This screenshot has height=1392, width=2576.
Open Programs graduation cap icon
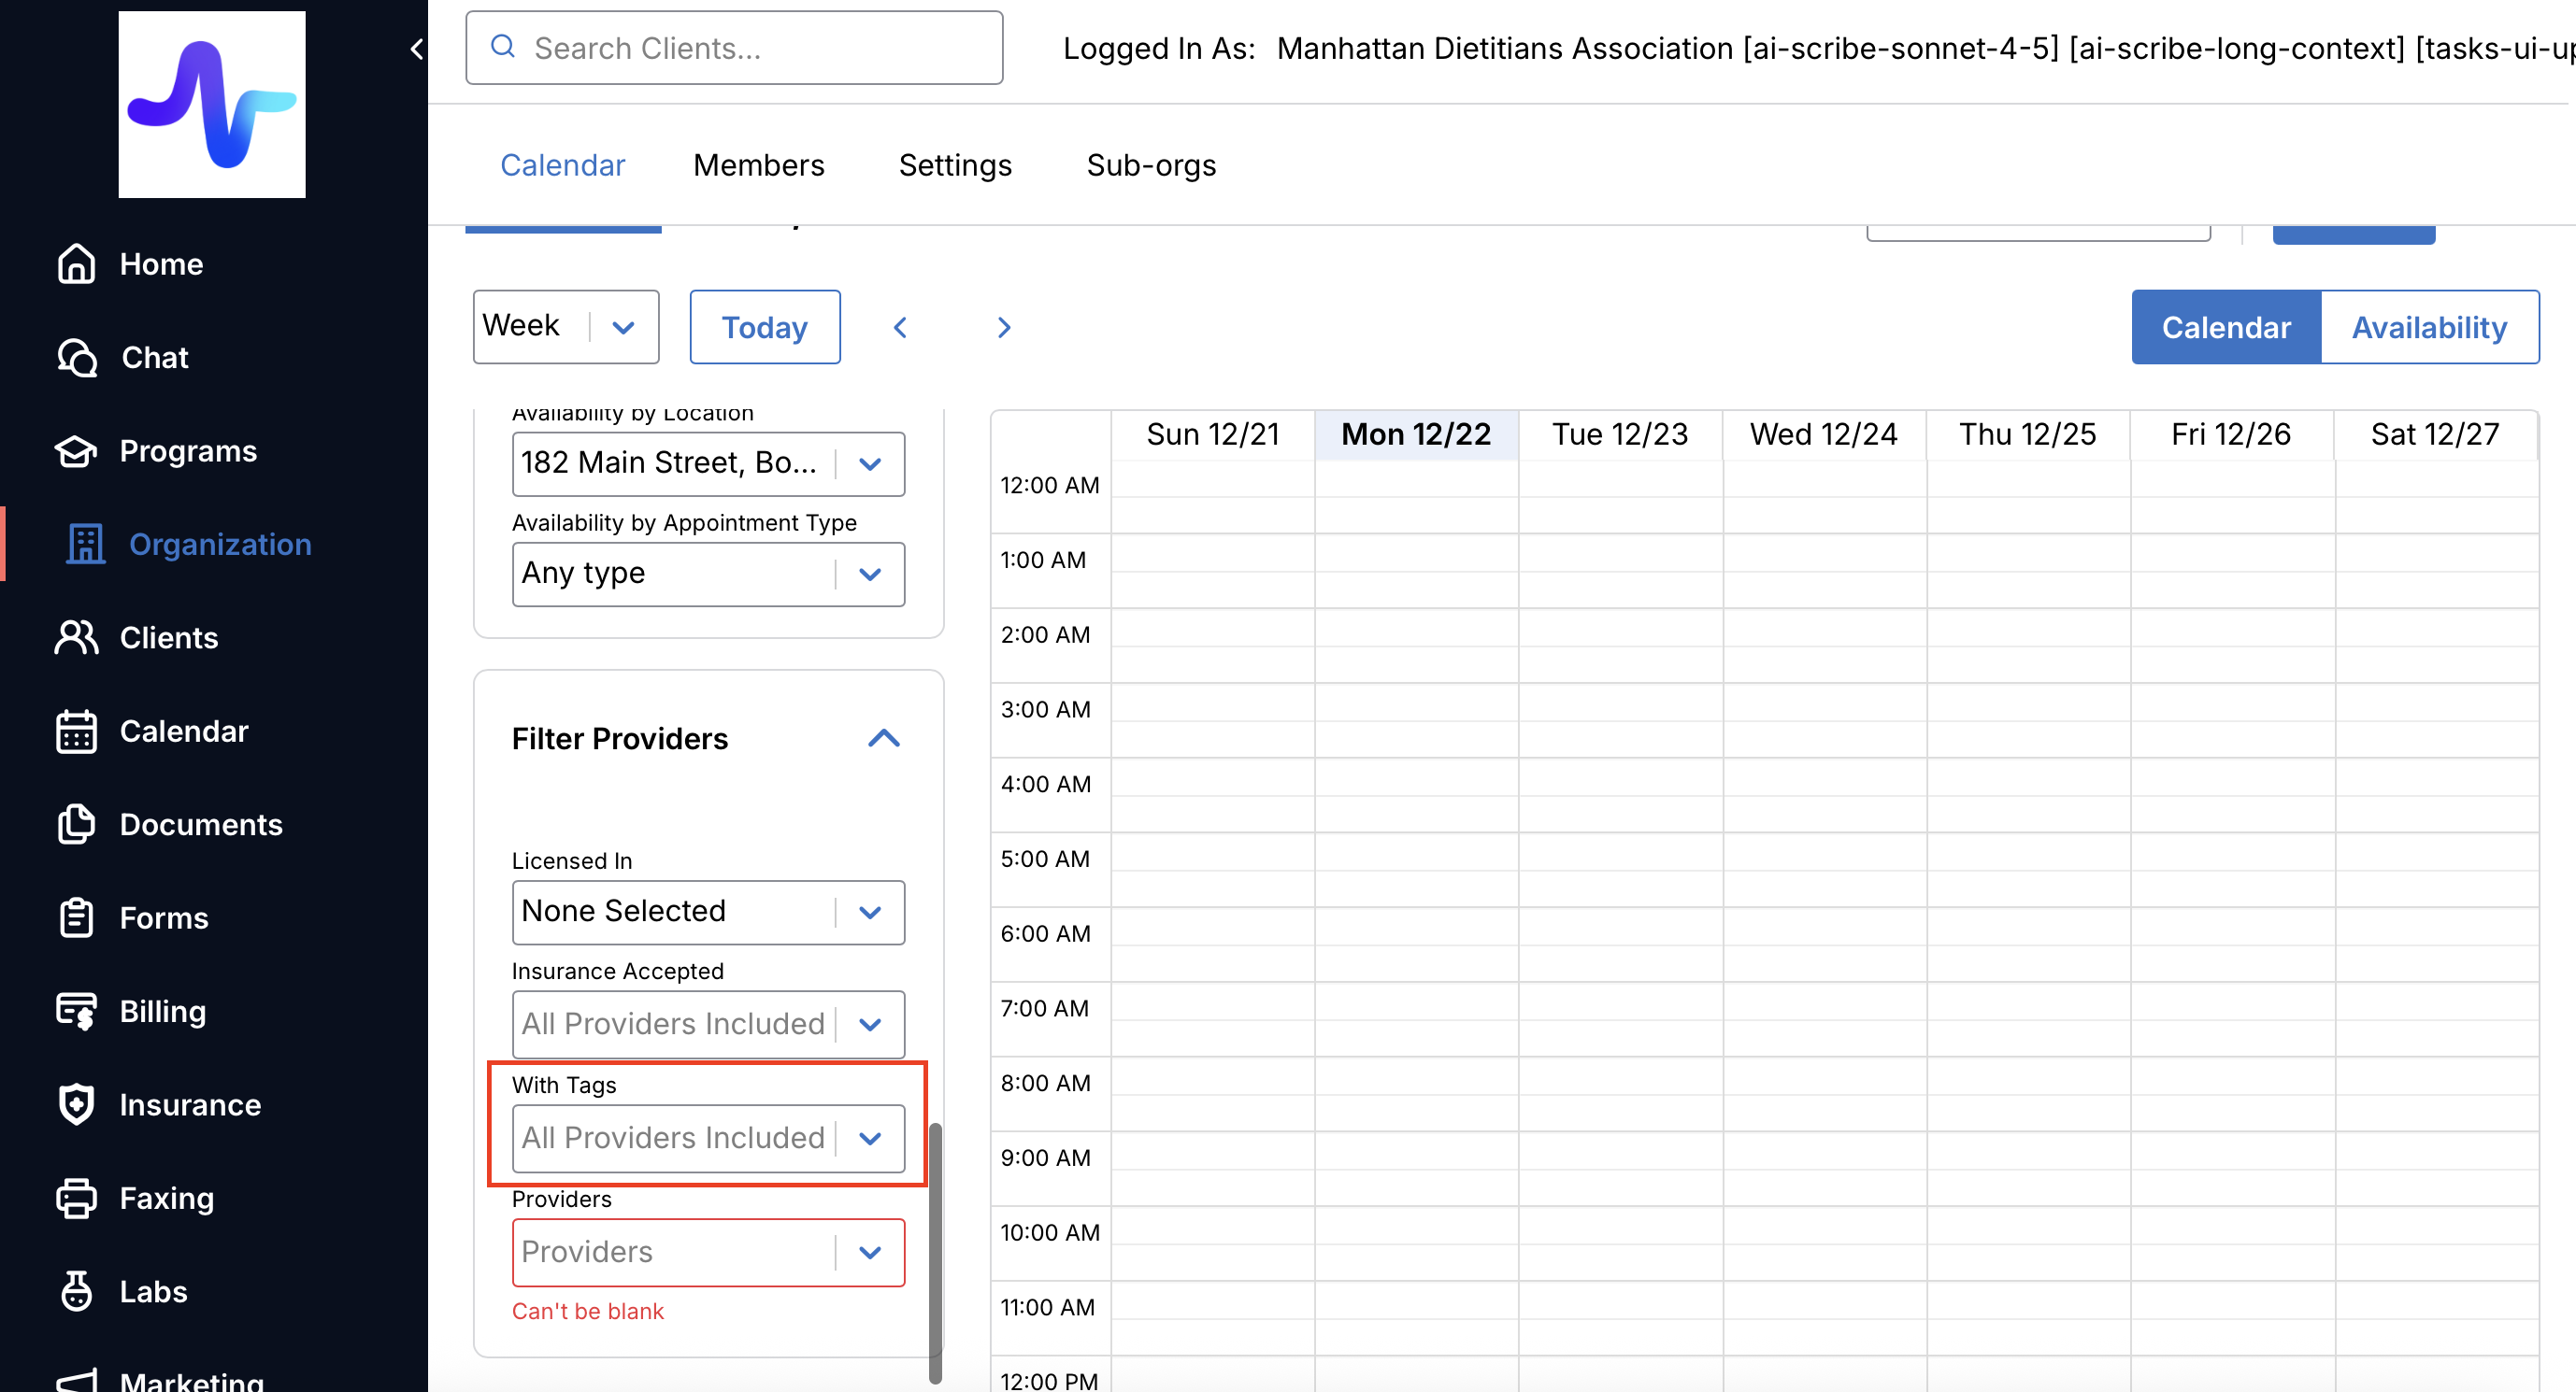[76, 450]
